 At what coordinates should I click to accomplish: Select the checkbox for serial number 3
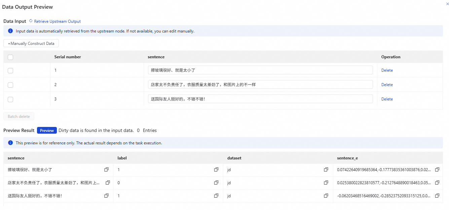[10, 99]
